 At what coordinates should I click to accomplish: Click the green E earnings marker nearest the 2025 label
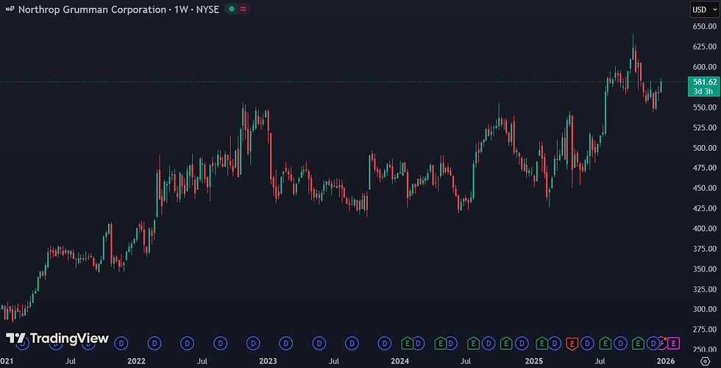click(x=543, y=343)
